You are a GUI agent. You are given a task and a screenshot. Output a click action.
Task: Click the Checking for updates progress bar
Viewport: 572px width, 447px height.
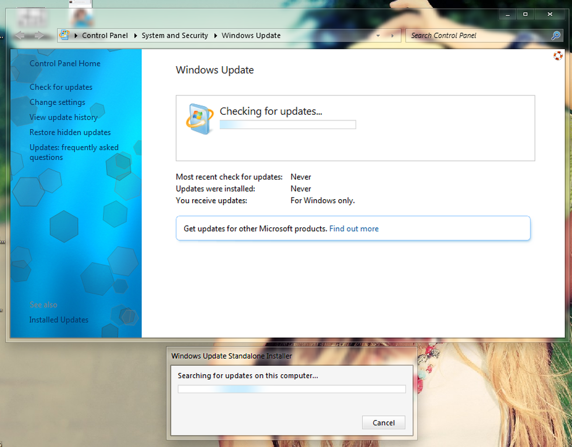(x=288, y=125)
